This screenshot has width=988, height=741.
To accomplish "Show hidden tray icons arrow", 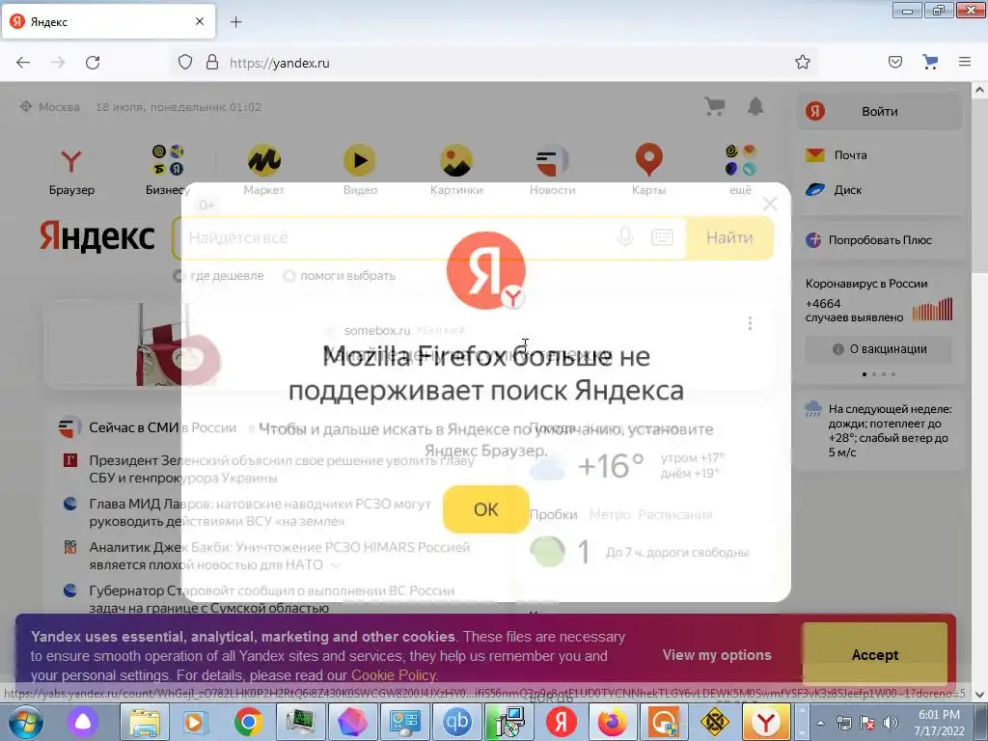I will [x=820, y=723].
